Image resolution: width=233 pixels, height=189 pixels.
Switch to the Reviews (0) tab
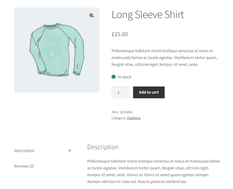[x=24, y=166]
